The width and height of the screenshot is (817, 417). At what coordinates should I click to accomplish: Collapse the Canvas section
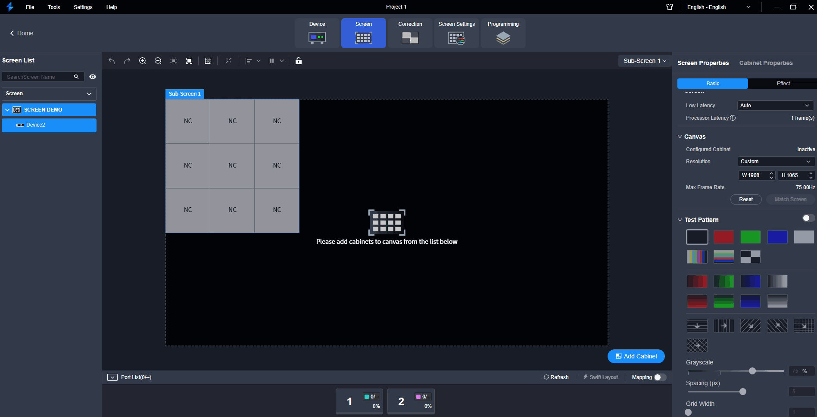[680, 137]
